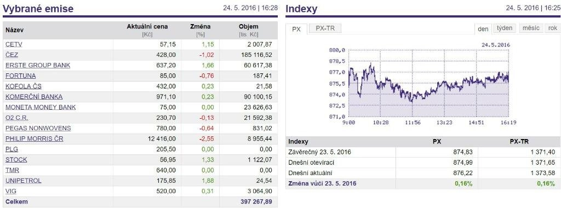The width and height of the screenshot is (561, 208).
Task: Select the den chart range
Action: [x=483, y=29]
